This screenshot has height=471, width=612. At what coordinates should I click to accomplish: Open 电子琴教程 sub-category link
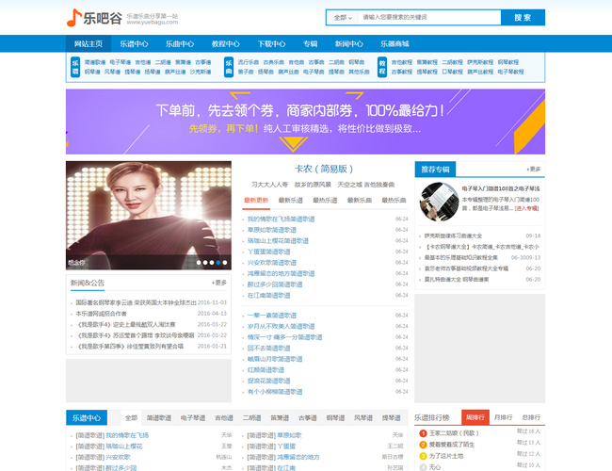[510, 72]
